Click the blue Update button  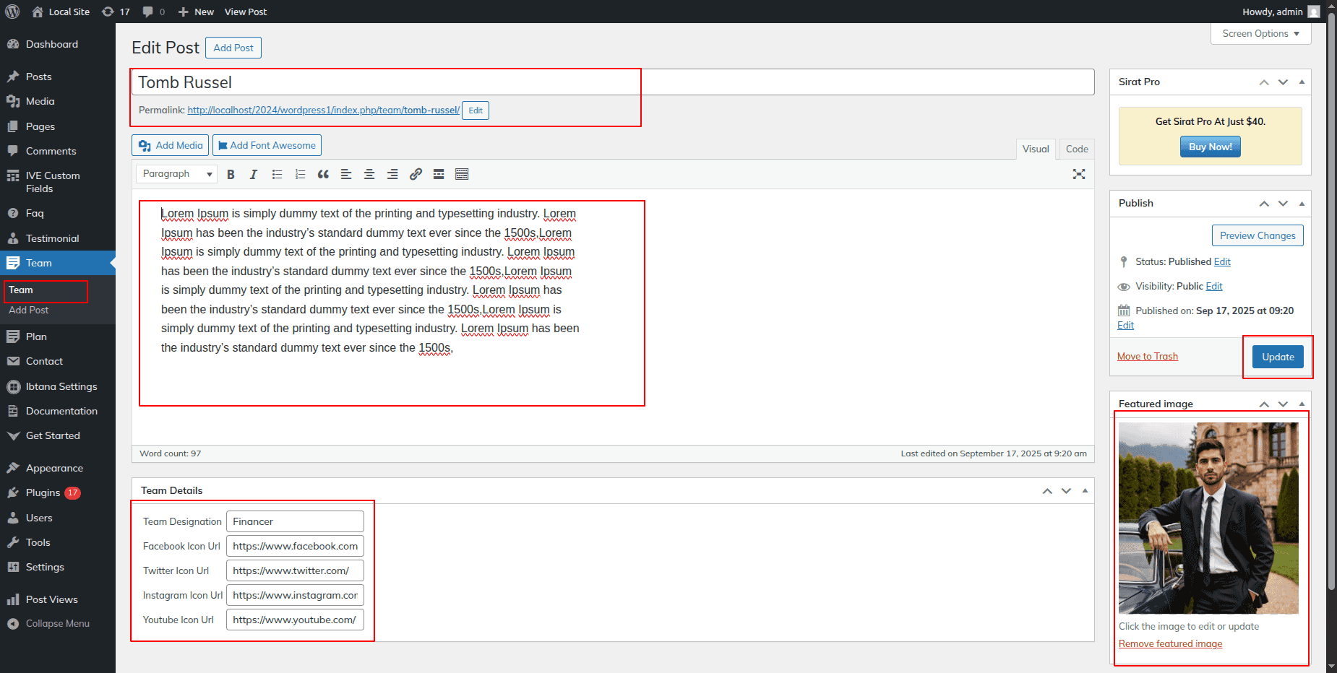pos(1277,357)
